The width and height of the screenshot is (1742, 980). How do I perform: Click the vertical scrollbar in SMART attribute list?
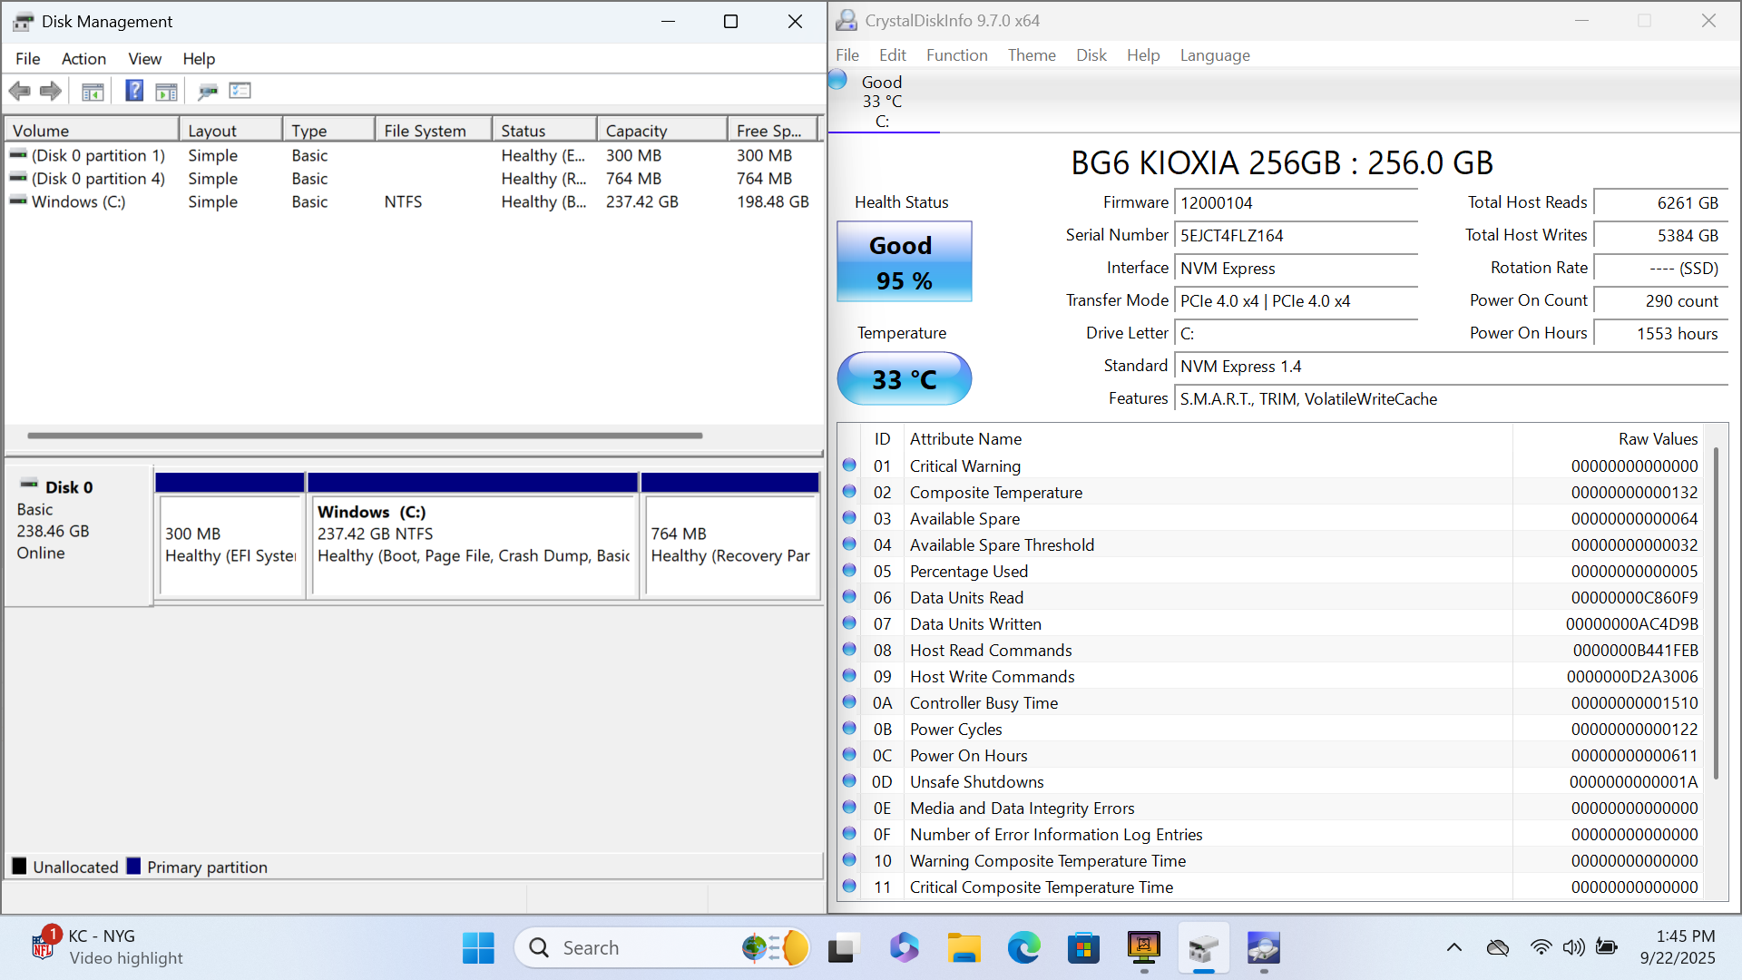pyautogui.click(x=1716, y=613)
